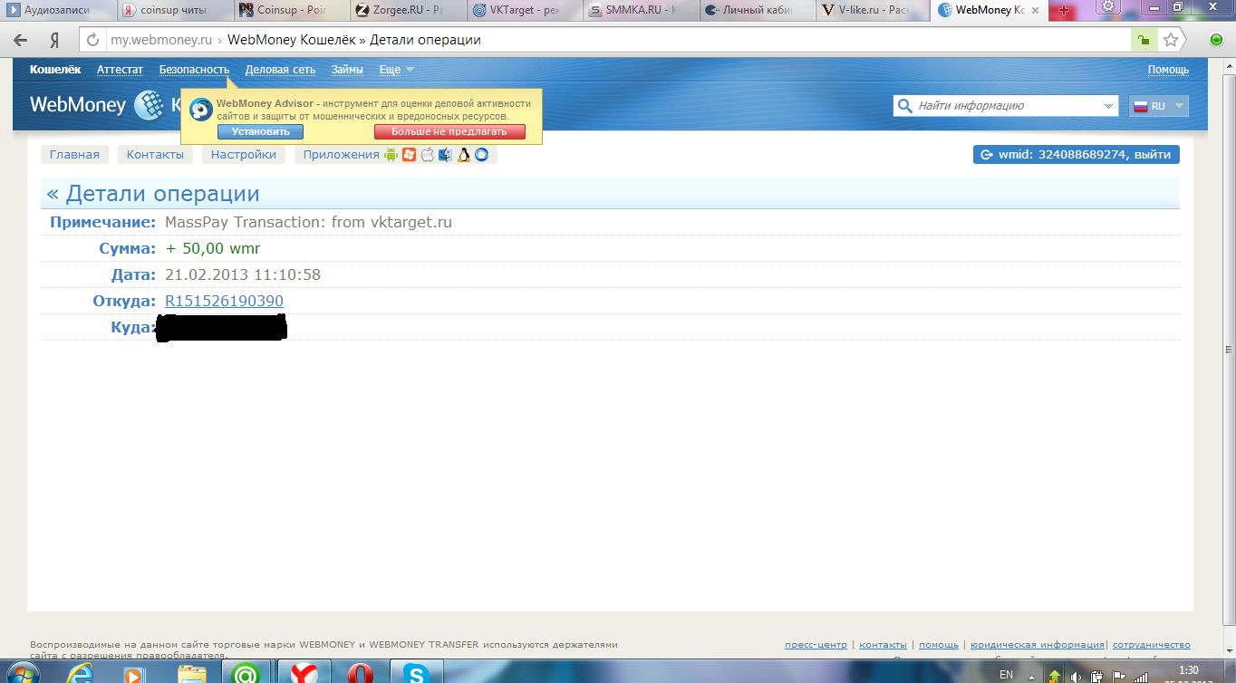
Task: Click the Yandex Я button in toolbar
Action: [x=54, y=40]
